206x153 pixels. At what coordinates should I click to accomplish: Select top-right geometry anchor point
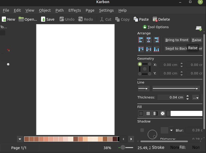(x=149, y=64)
